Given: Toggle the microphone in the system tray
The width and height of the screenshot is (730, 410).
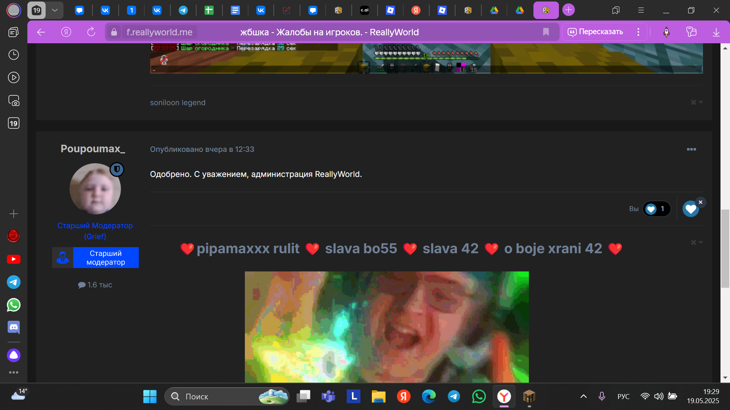Looking at the screenshot, I should coord(601,397).
